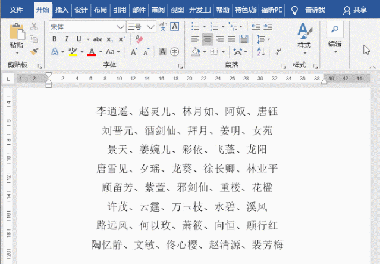Image resolution: width=380 pixels, height=264 pixels.
Task: Switch to the 引用 References tab
Action: (x=120, y=10)
